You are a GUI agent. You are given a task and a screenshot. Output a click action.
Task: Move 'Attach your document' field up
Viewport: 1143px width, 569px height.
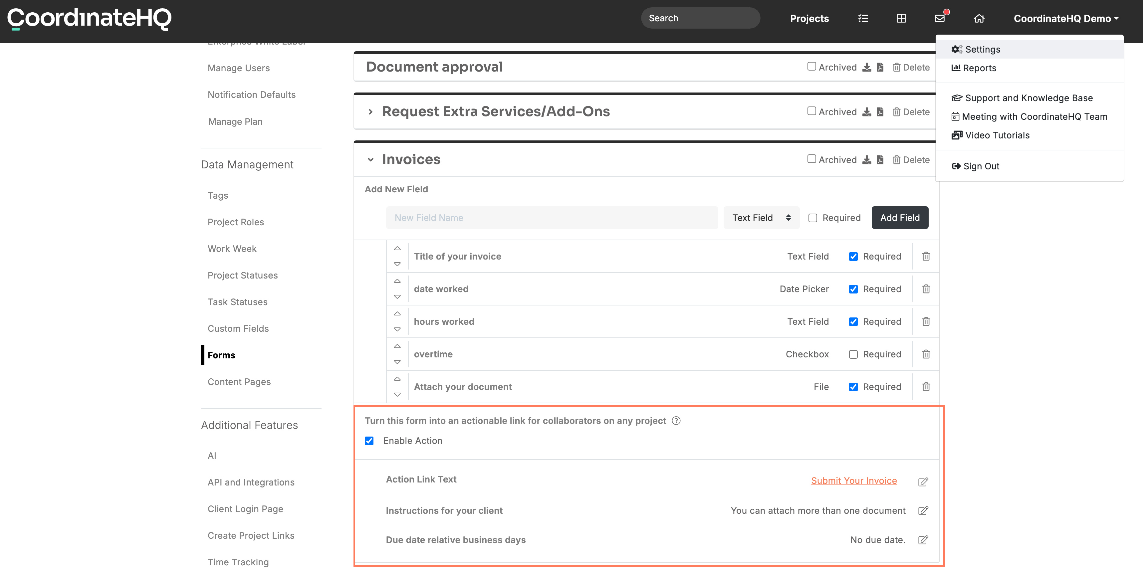(397, 379)
